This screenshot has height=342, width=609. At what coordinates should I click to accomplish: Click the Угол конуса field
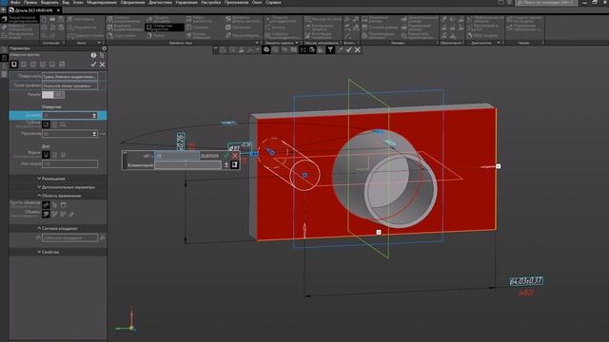tap(69, 164)
